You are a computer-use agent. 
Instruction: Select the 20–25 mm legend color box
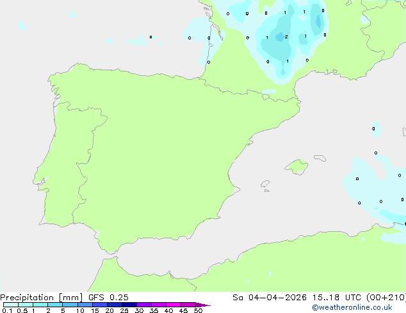pyautogui.click(x=115, y=305)
